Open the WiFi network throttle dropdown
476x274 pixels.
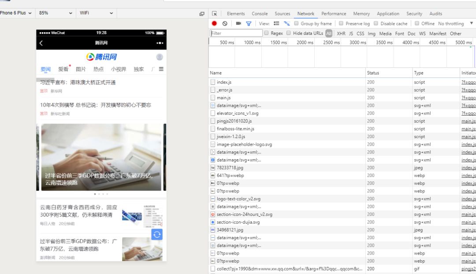(96, 13)
